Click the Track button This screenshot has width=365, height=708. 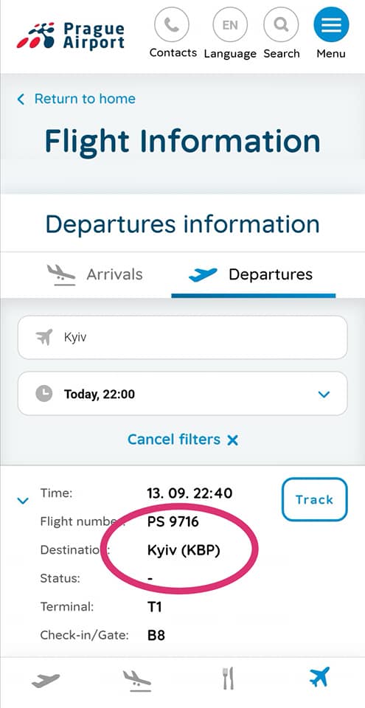pos(314,499)
